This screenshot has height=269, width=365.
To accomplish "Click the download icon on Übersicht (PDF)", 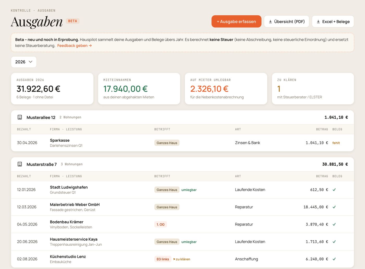I will [x=270, y=22].
